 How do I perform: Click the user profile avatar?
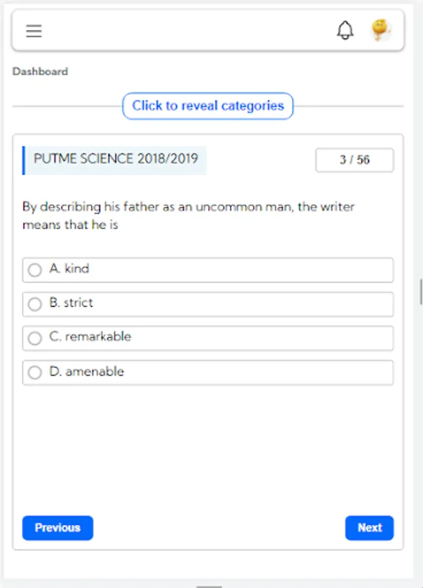click(381, 29)
